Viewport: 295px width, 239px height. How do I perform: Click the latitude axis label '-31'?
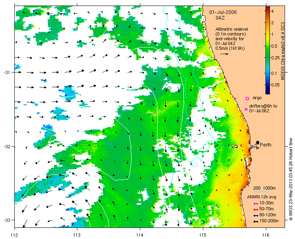pyautogui.click(x=6, y=72)
